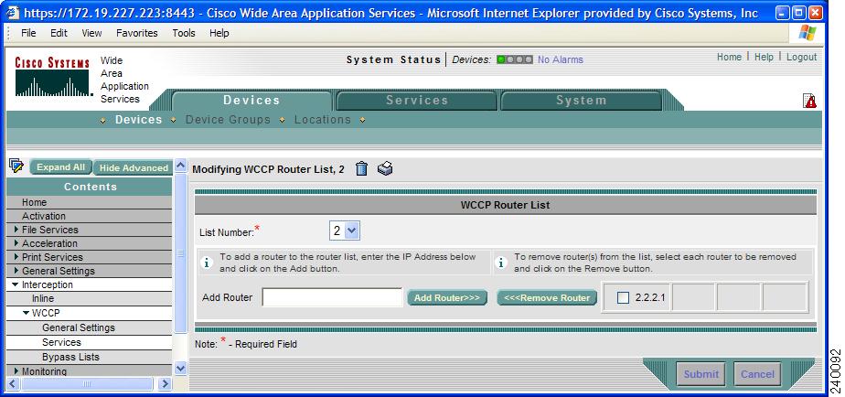Delete the WCCP router list using trash icon

pyautogui.click(x=361, y=169)
